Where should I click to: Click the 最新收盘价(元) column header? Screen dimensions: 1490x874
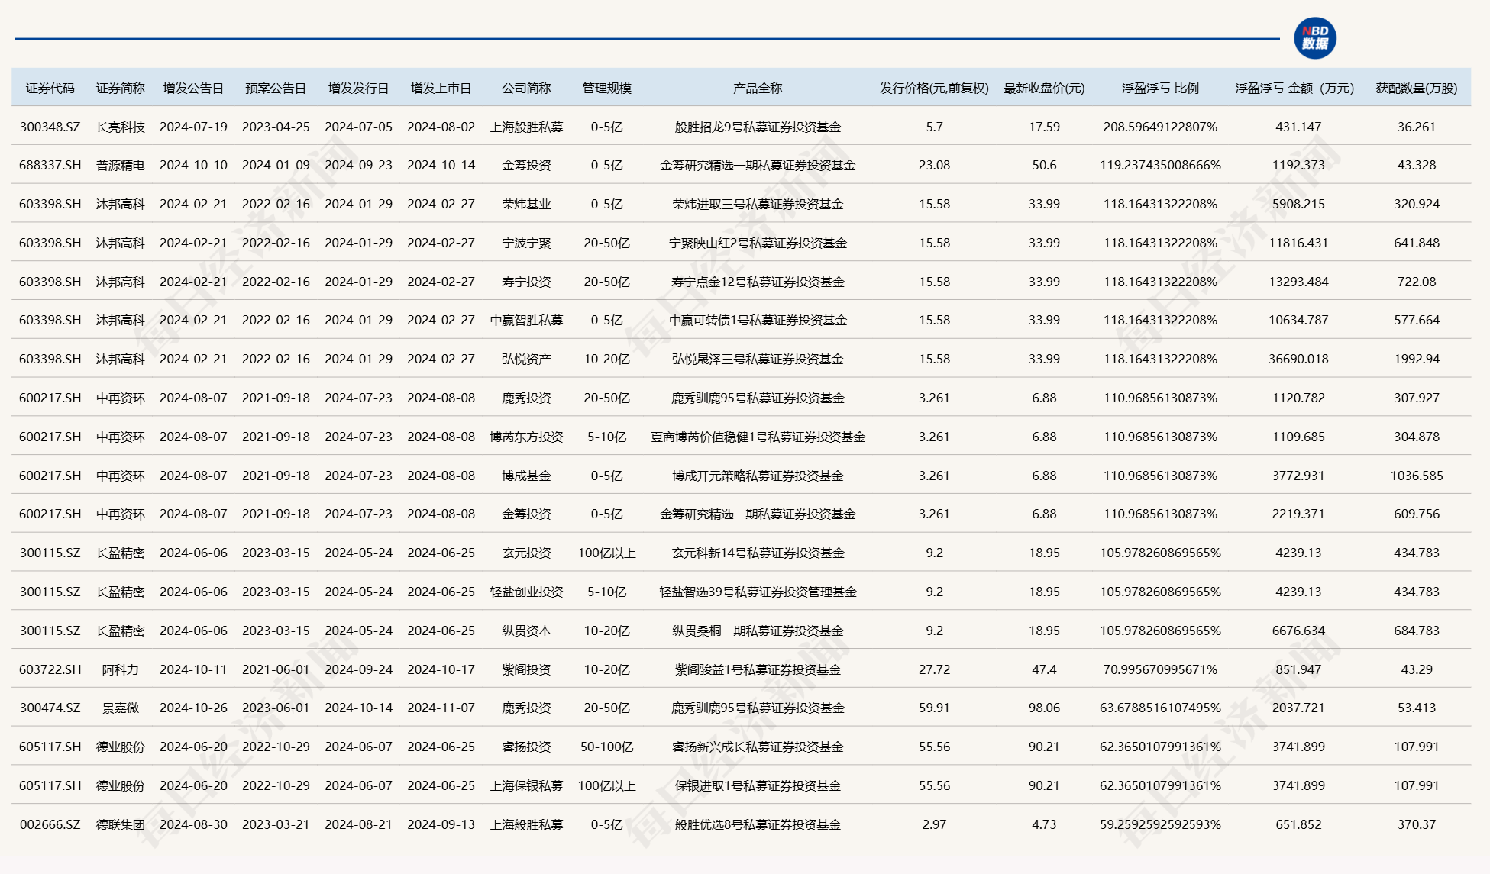pyautogui.click(x=1044, y=89)
